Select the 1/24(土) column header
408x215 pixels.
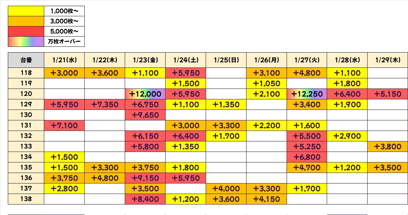click(186, 60)
